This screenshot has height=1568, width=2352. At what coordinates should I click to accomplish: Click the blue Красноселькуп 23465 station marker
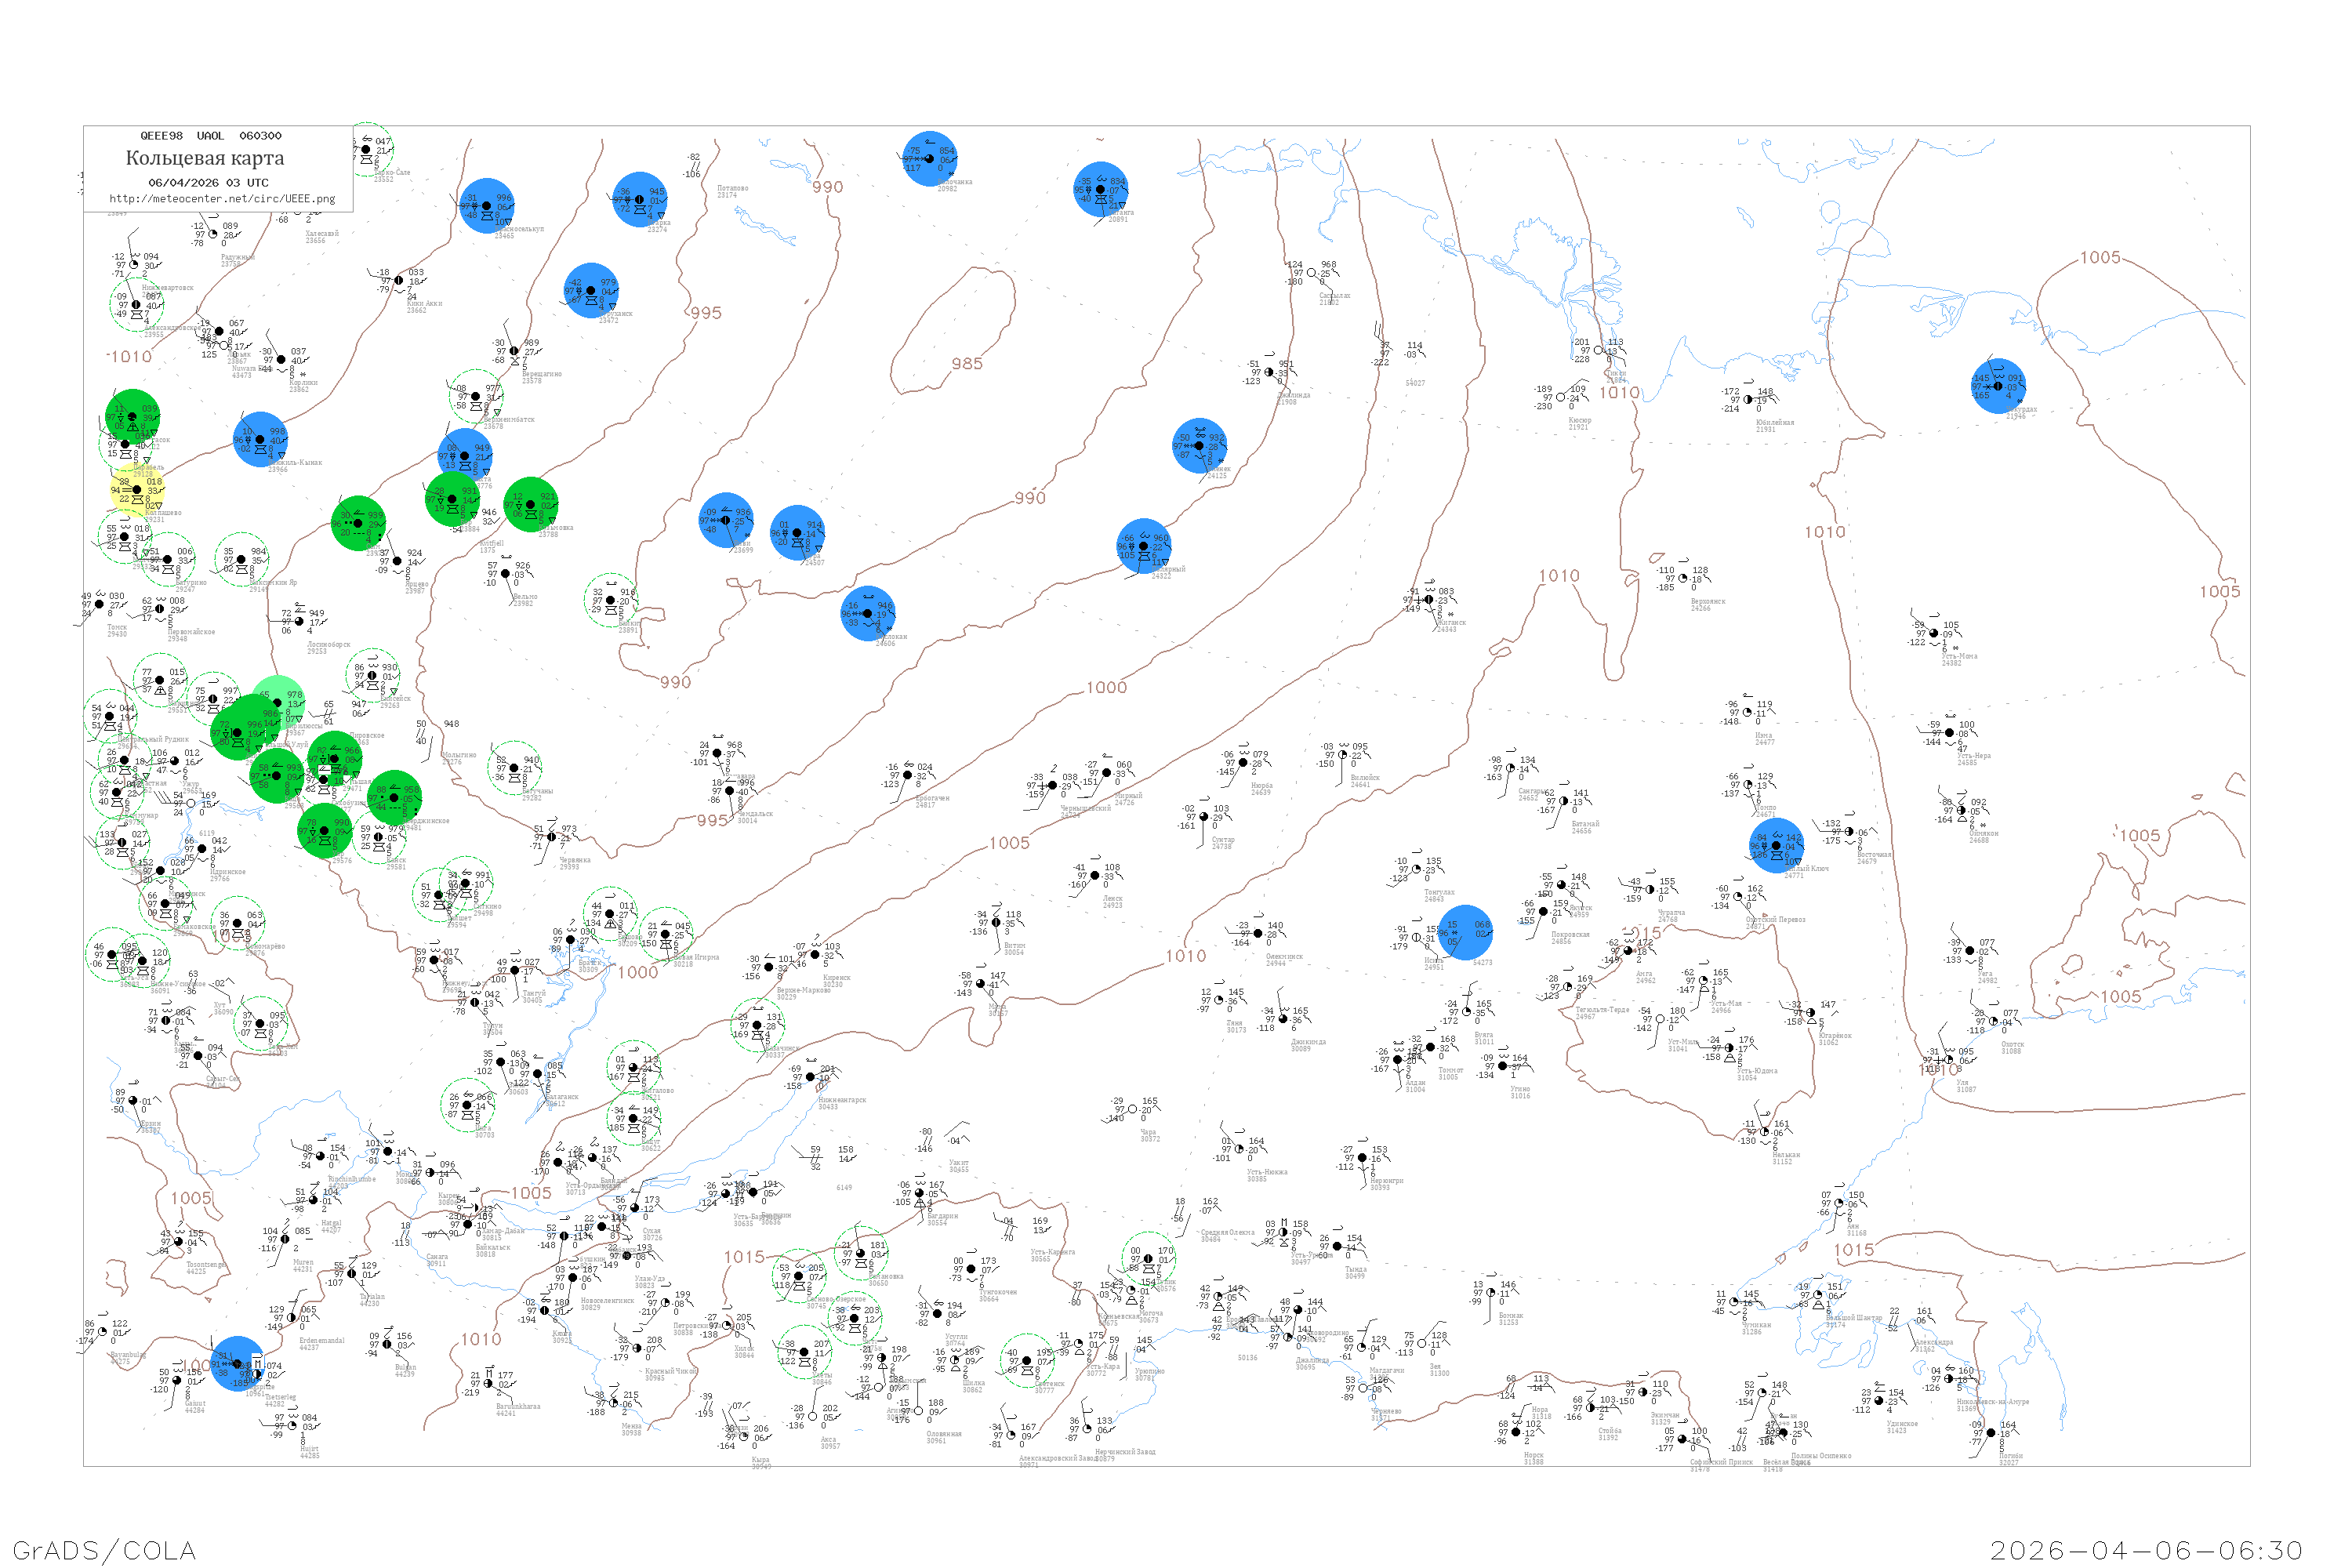[486, 206]
